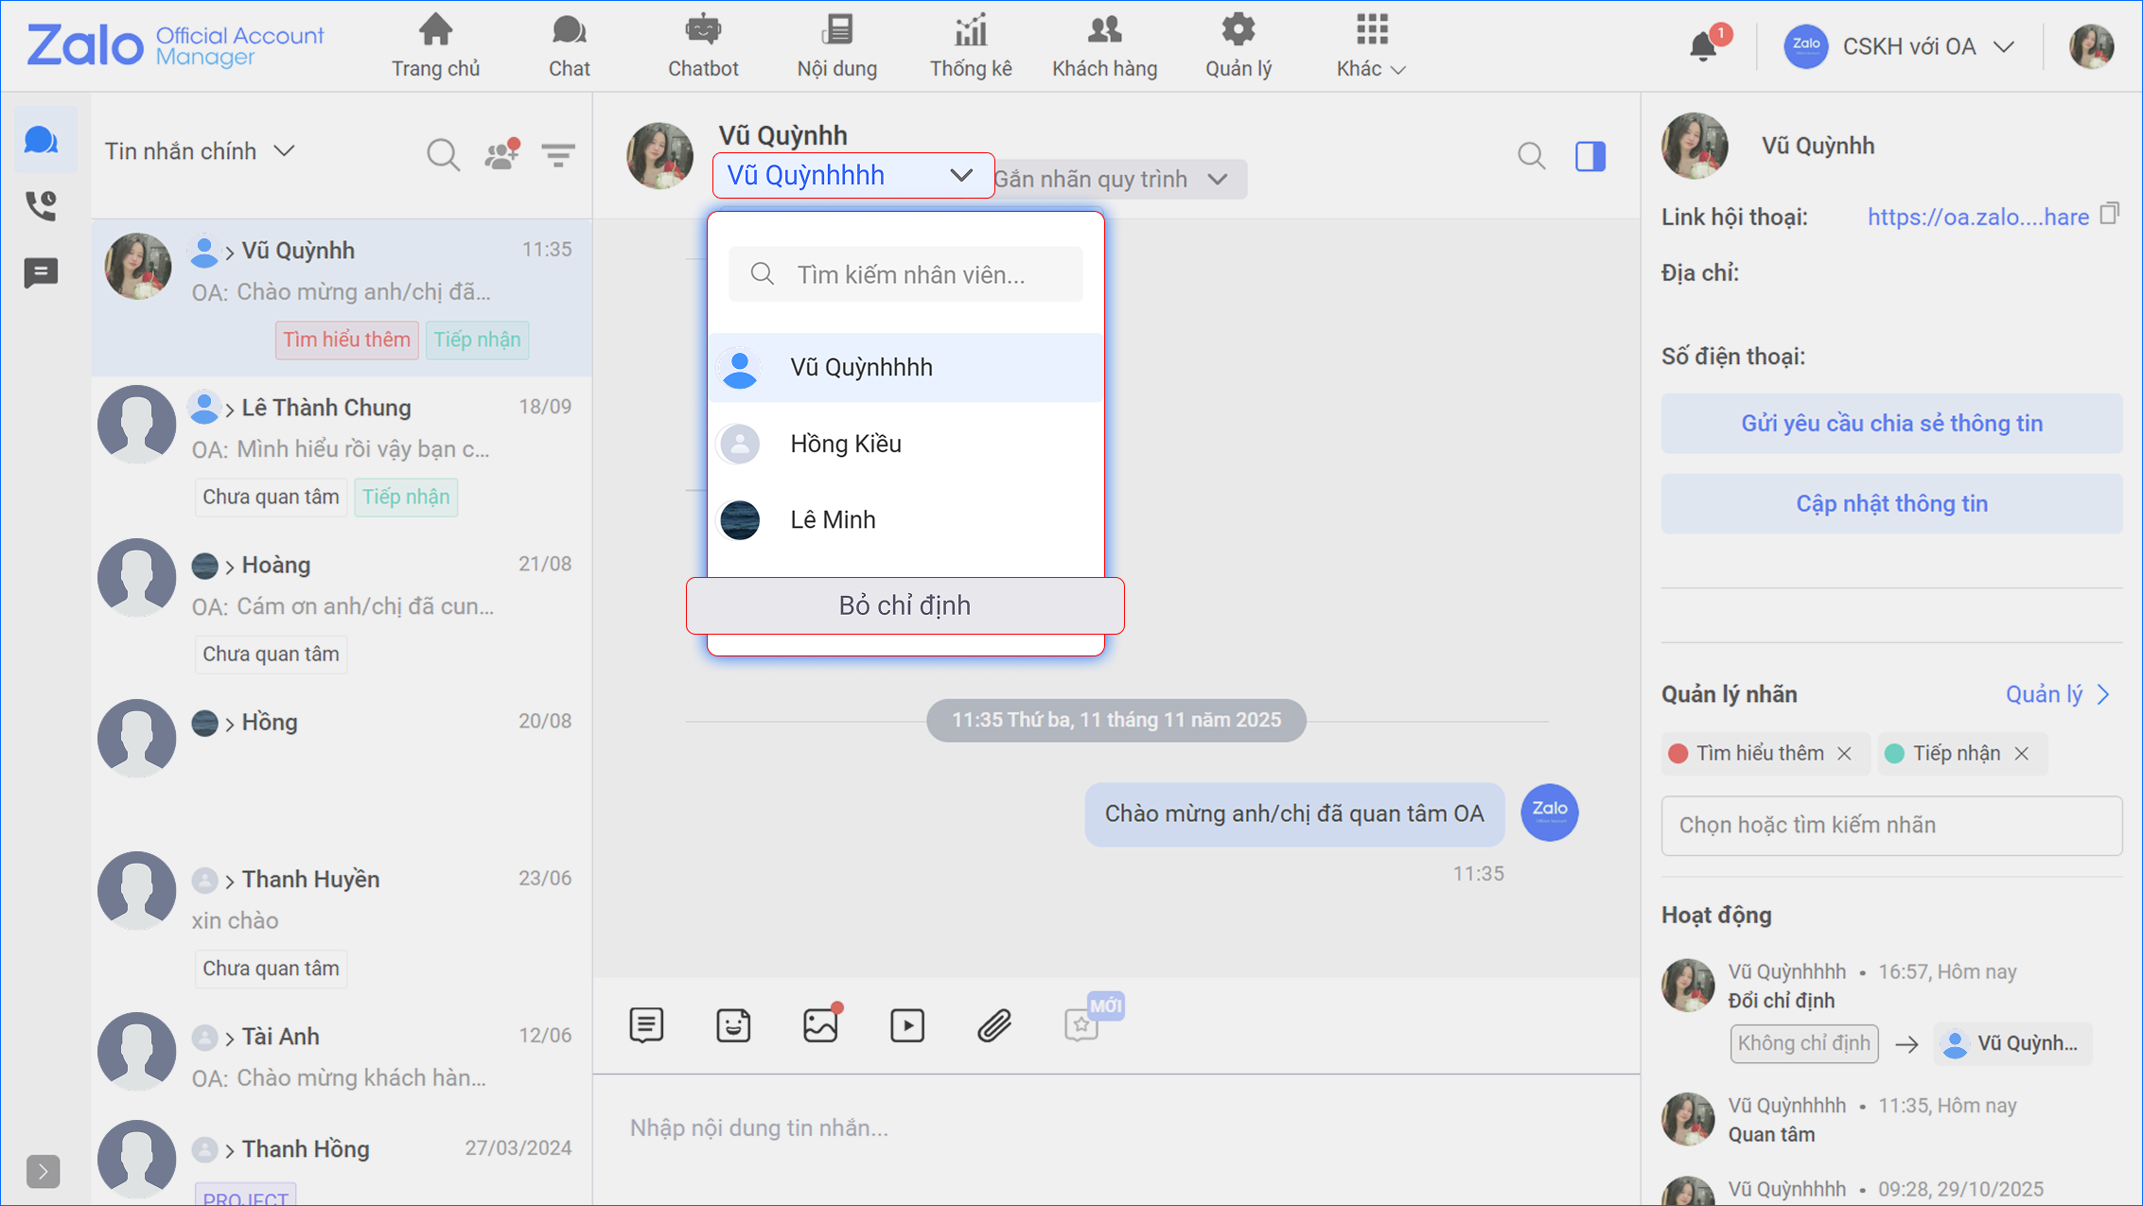The height and width of the screenshot is (1206, 2143).
Task: Click the send image icon
Action: pyautogui.click(x=820, y=1025)
